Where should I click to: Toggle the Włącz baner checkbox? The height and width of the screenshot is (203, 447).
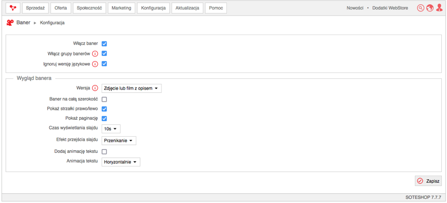coord(105,44)
